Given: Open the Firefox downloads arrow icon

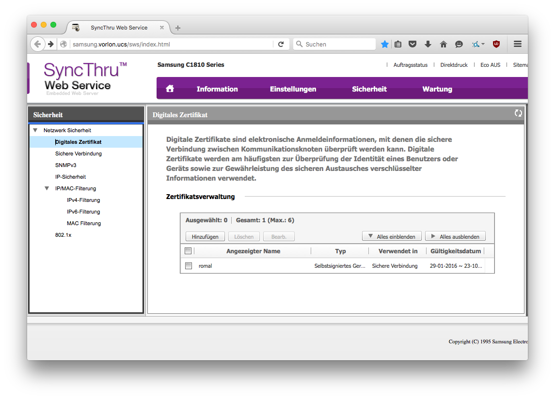Looking at the screenshot, I should (x=428, y=44).
